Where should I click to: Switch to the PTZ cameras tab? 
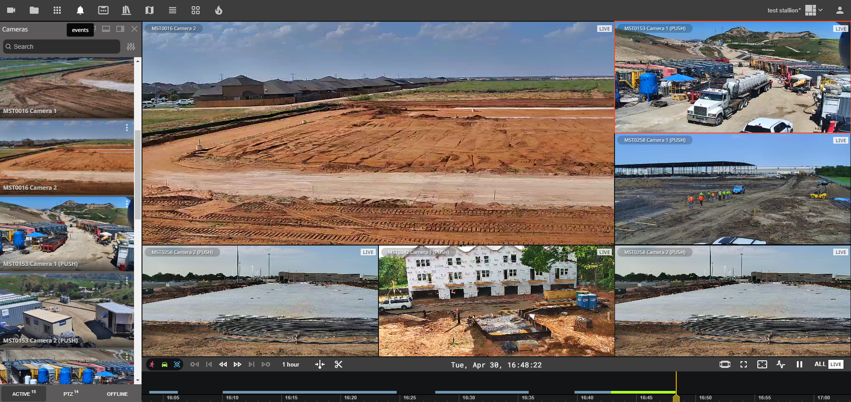click(71, 394)
